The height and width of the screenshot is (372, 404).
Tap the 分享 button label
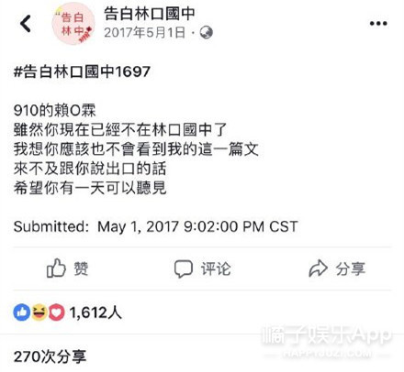(x=351, y=268)
